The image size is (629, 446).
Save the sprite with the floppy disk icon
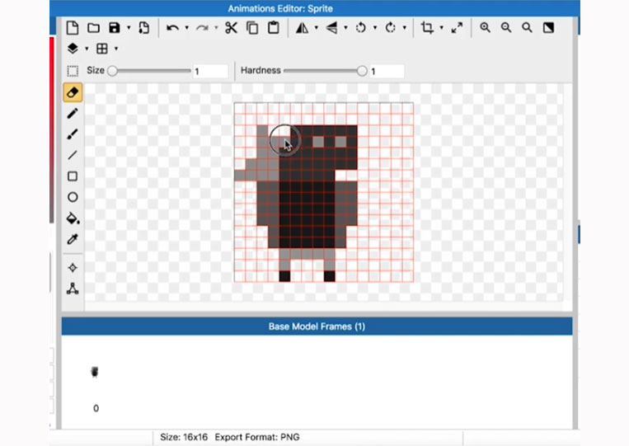pyautogui.click(x=115, y=28)
